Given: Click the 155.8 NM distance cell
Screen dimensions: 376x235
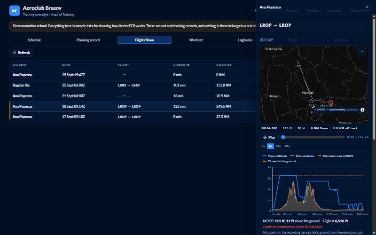Looking at the screenshot, I should tap(224, 85).
